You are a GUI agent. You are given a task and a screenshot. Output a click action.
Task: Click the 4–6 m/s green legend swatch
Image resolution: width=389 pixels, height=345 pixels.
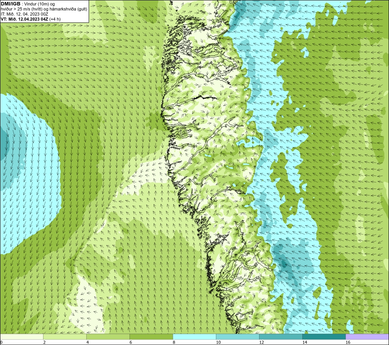(108, 337)
